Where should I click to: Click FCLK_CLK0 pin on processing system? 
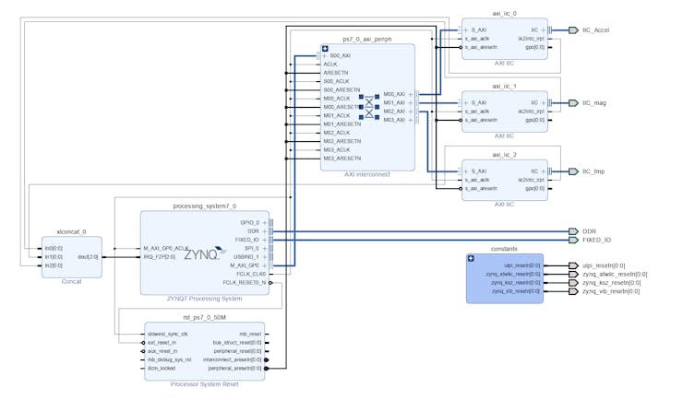[252, 274]
